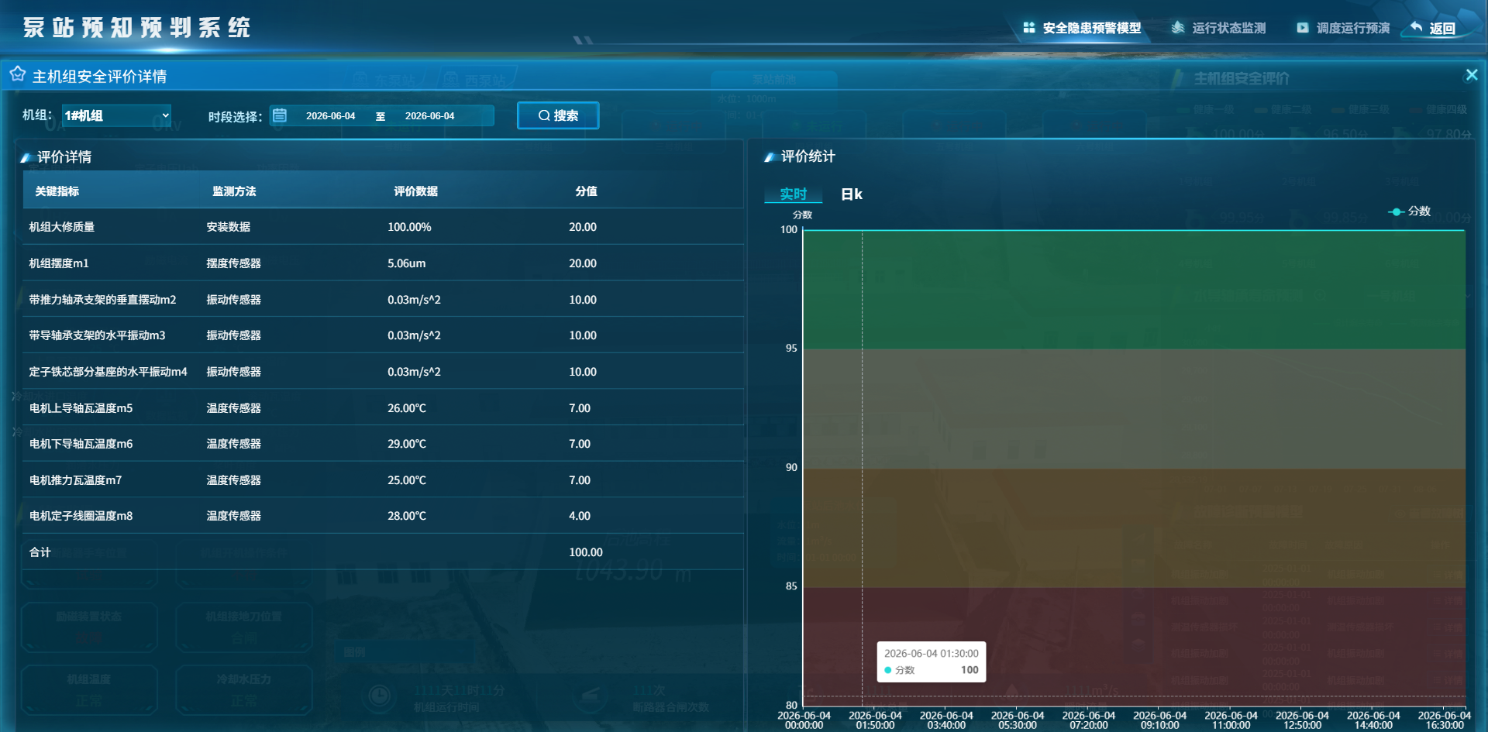Select the 电机上导轴瓦温度m5 row

point(384,408)
